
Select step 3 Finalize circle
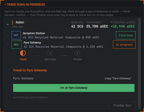(x=77, y=53)
